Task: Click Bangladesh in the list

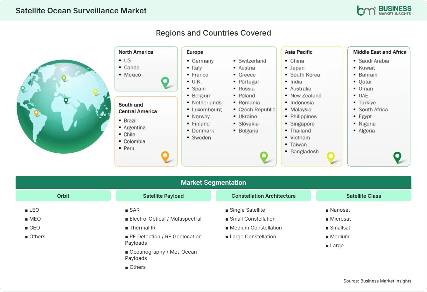Action: click(304, 152)
